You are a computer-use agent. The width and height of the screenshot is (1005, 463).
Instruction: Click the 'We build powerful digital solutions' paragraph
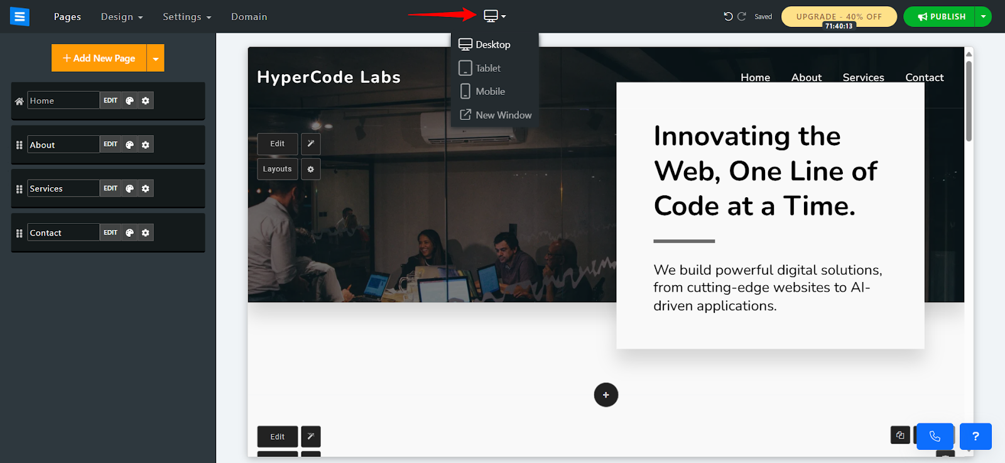tap(768, 288)
